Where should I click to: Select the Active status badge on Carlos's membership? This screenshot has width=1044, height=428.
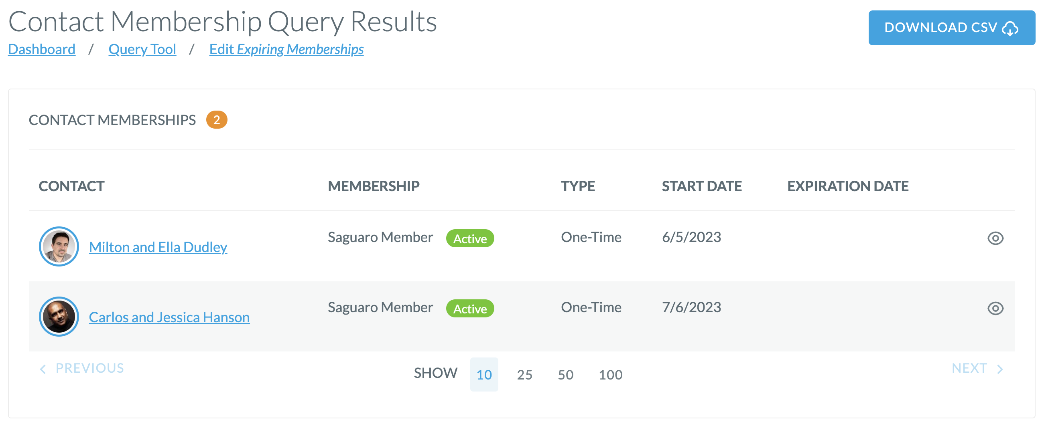[470, 309]
